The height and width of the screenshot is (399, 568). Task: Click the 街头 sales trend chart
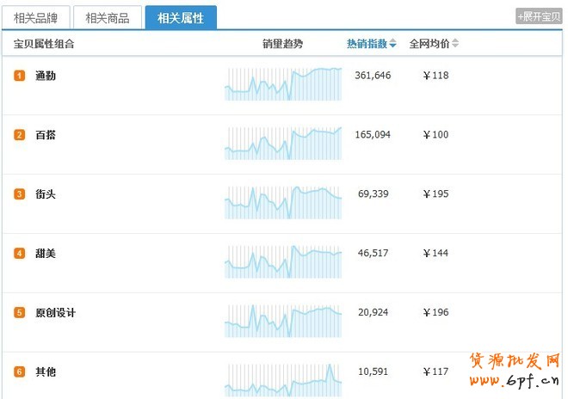(283, 202)
